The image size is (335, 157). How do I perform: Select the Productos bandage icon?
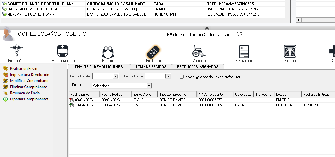(153, 52)
